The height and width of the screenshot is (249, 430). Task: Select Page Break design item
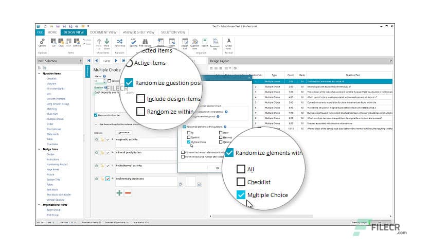52,169
